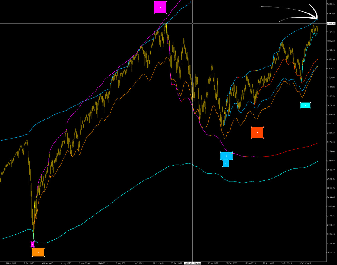The width and height of the screenshot is (337, 265).
Task: Click the 25 Oct 2022 date label
Action: (232, 264)
